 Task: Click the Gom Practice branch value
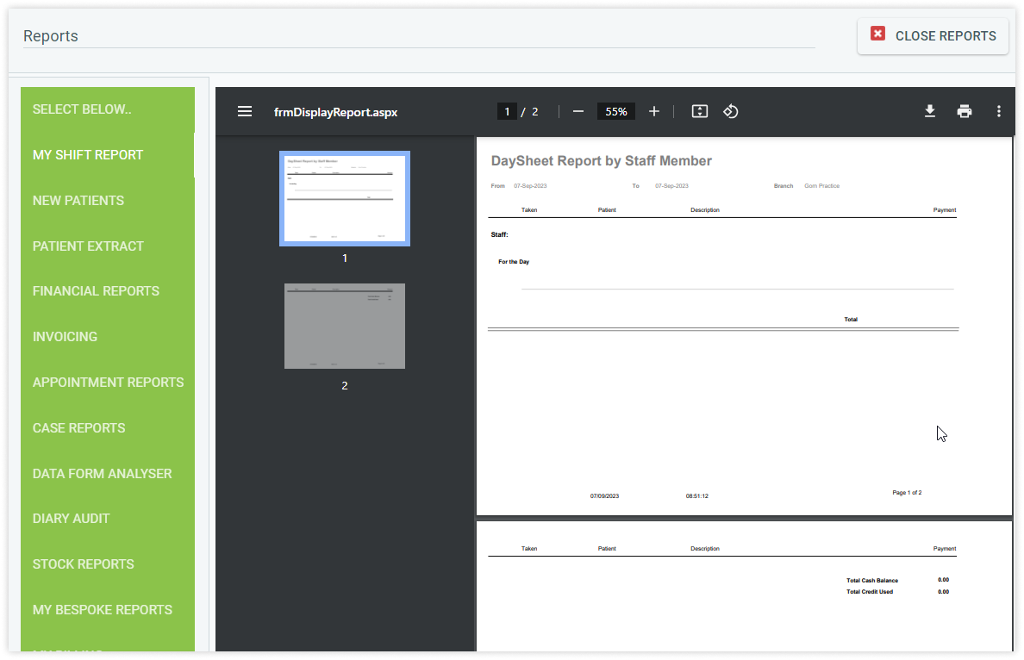(x=821, y=186)
